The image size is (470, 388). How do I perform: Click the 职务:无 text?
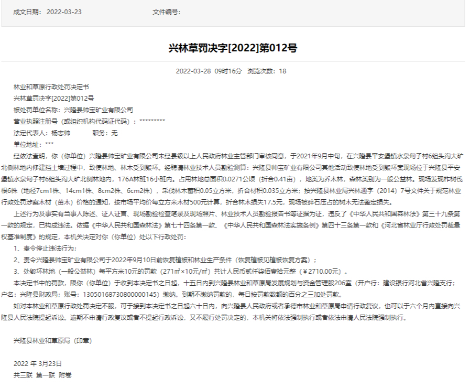point(105,133)
